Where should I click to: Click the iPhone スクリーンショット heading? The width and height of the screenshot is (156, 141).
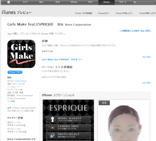(58, 95)
